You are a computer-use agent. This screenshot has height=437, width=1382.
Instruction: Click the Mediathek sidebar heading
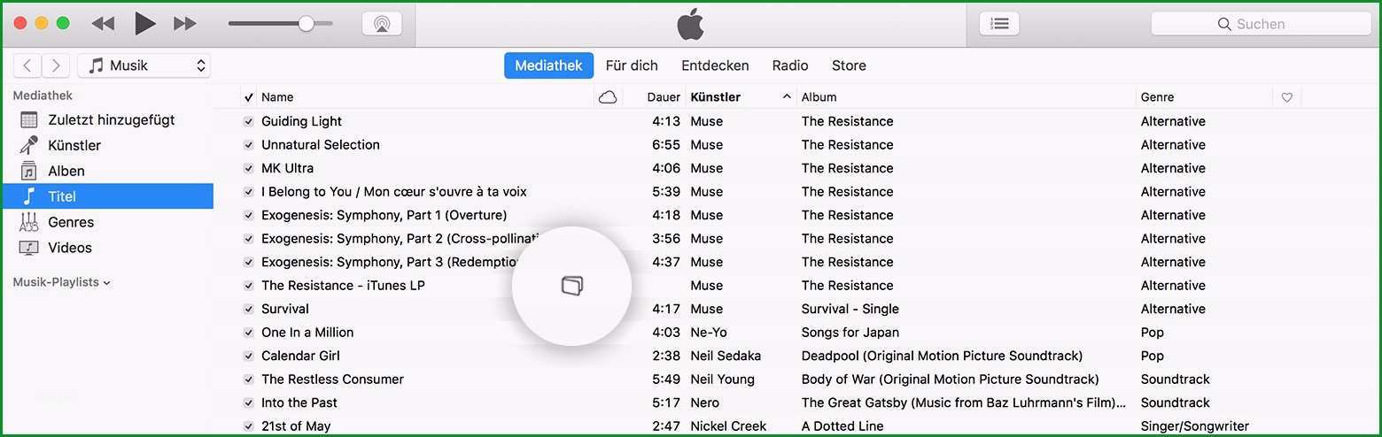tap(43, 96)
